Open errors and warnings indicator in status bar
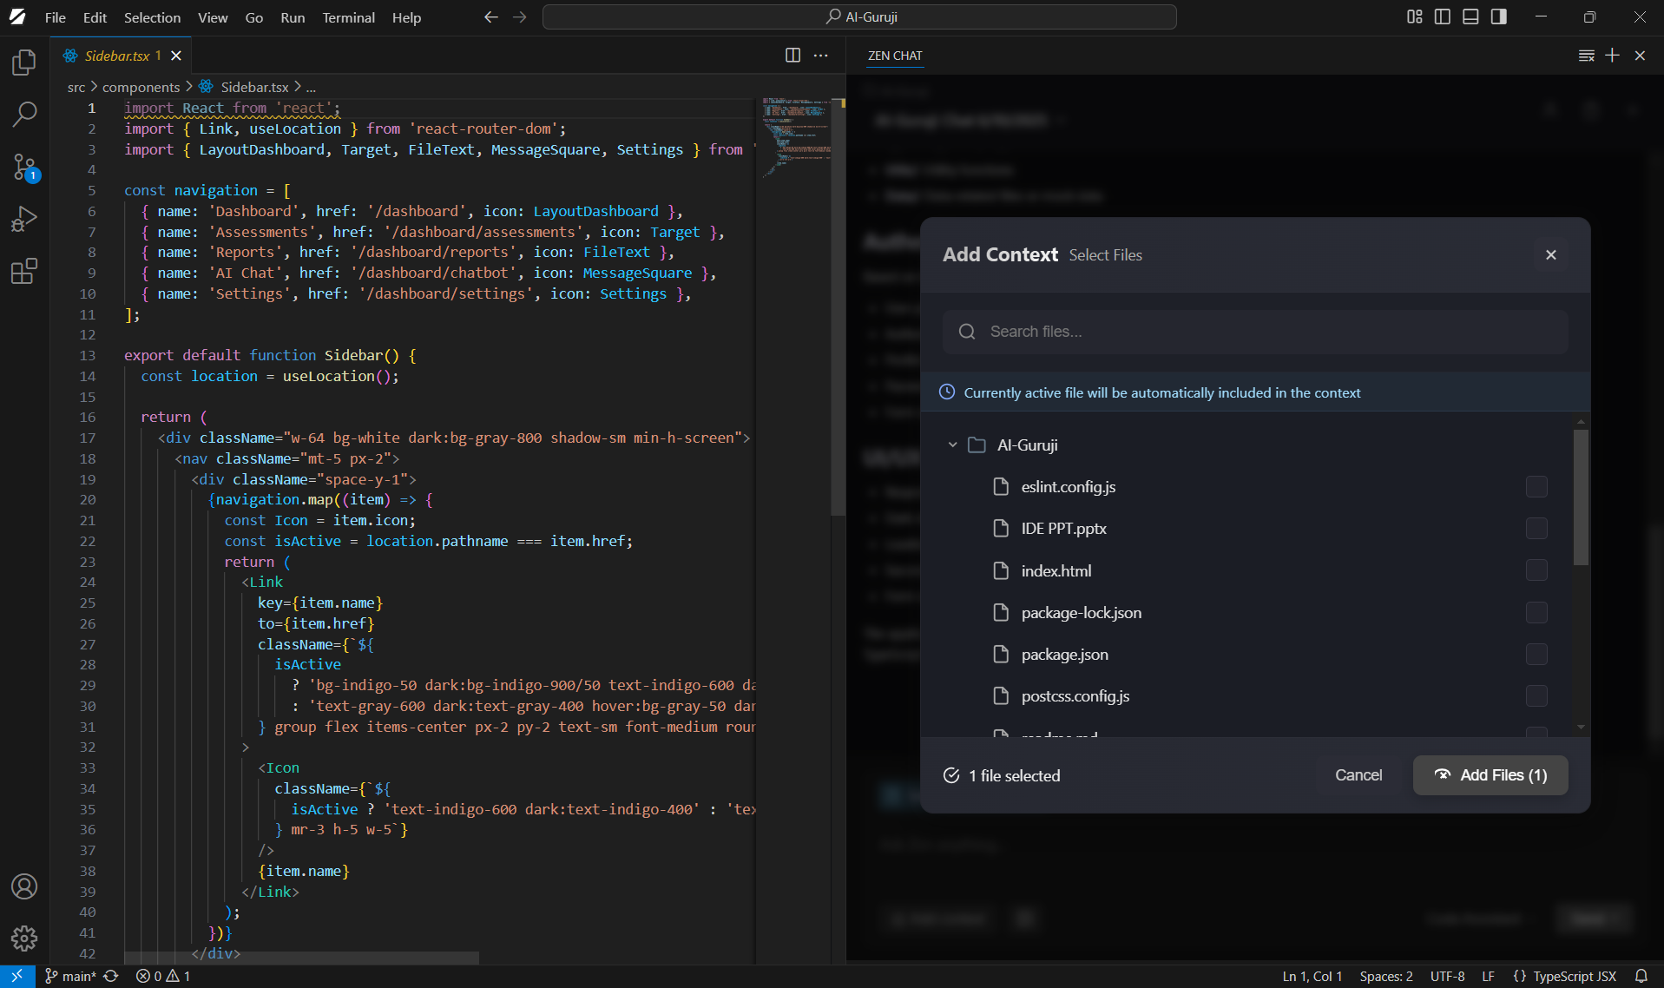Screen dimensions: 1664x988 click(x=163, y=976)
